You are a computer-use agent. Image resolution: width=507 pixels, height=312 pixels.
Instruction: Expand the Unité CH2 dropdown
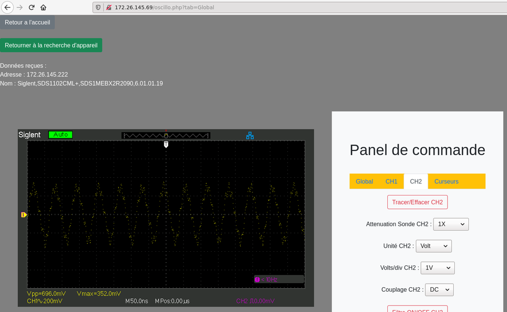point(434,246)
